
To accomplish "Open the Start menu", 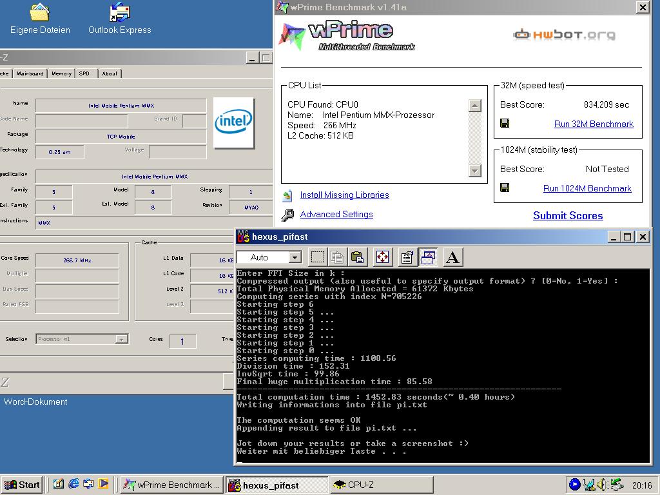I will coord(21,485).
